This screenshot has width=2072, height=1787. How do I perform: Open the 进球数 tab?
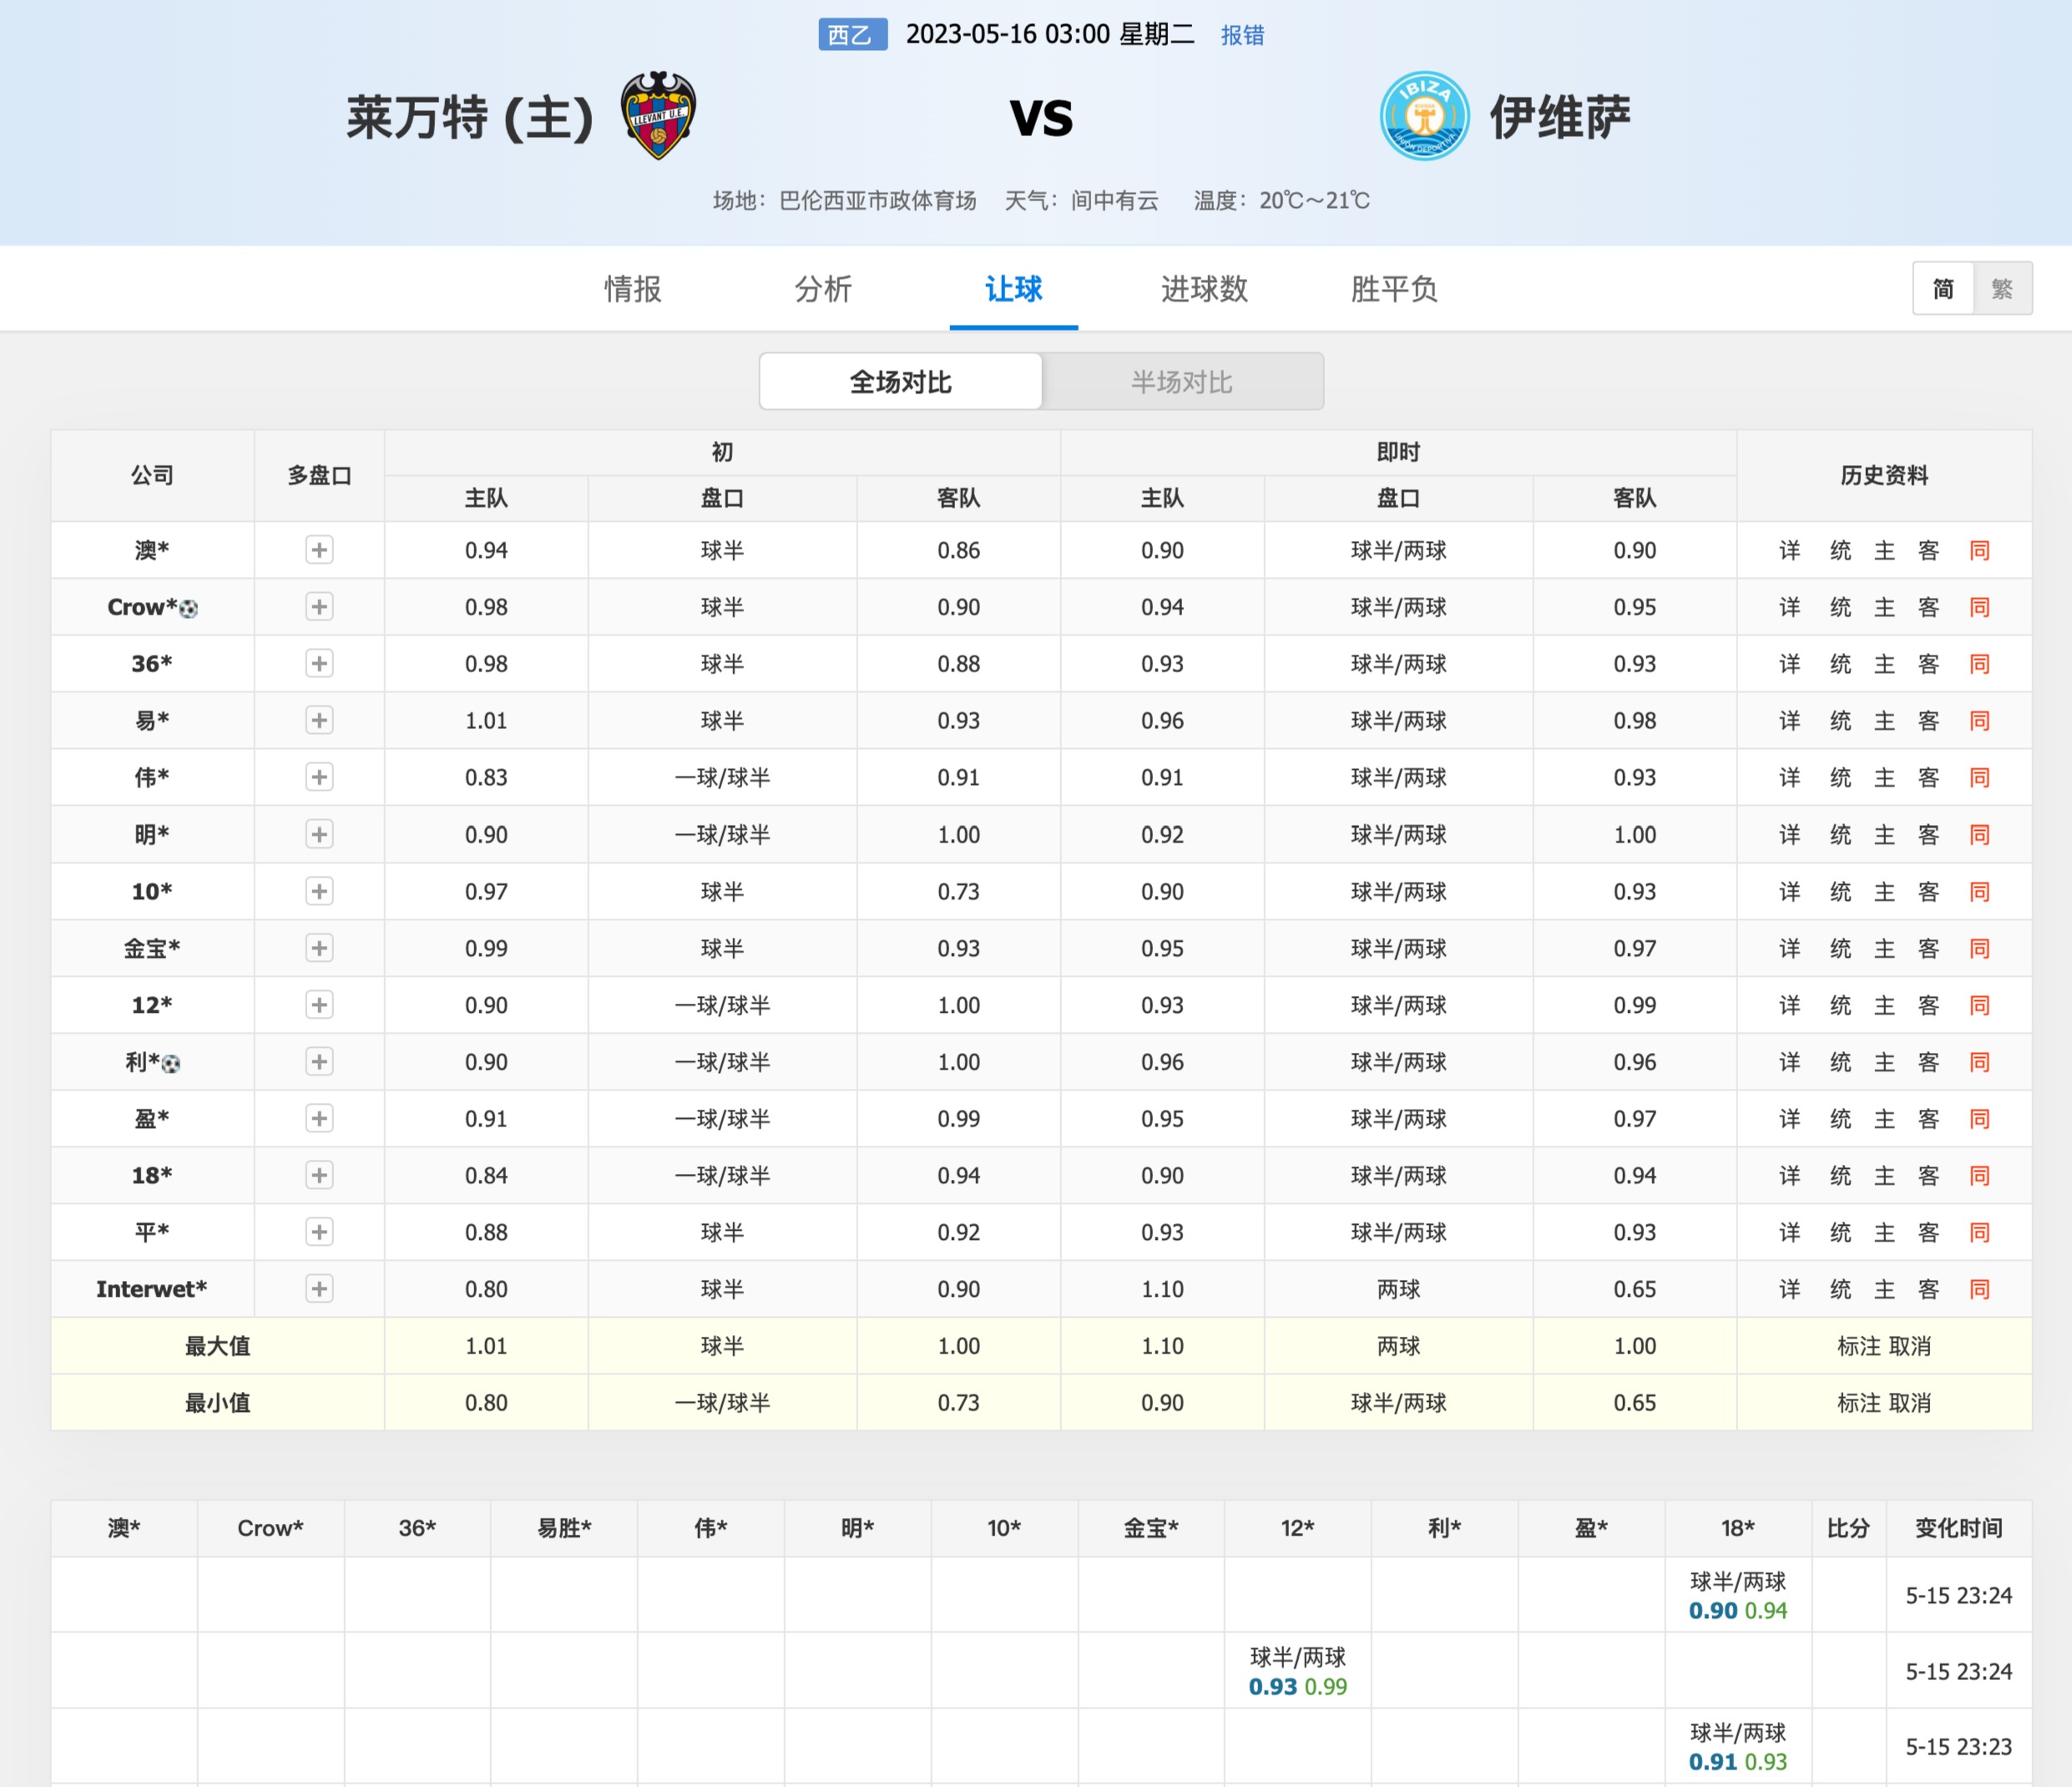(x=1204, y=289)
